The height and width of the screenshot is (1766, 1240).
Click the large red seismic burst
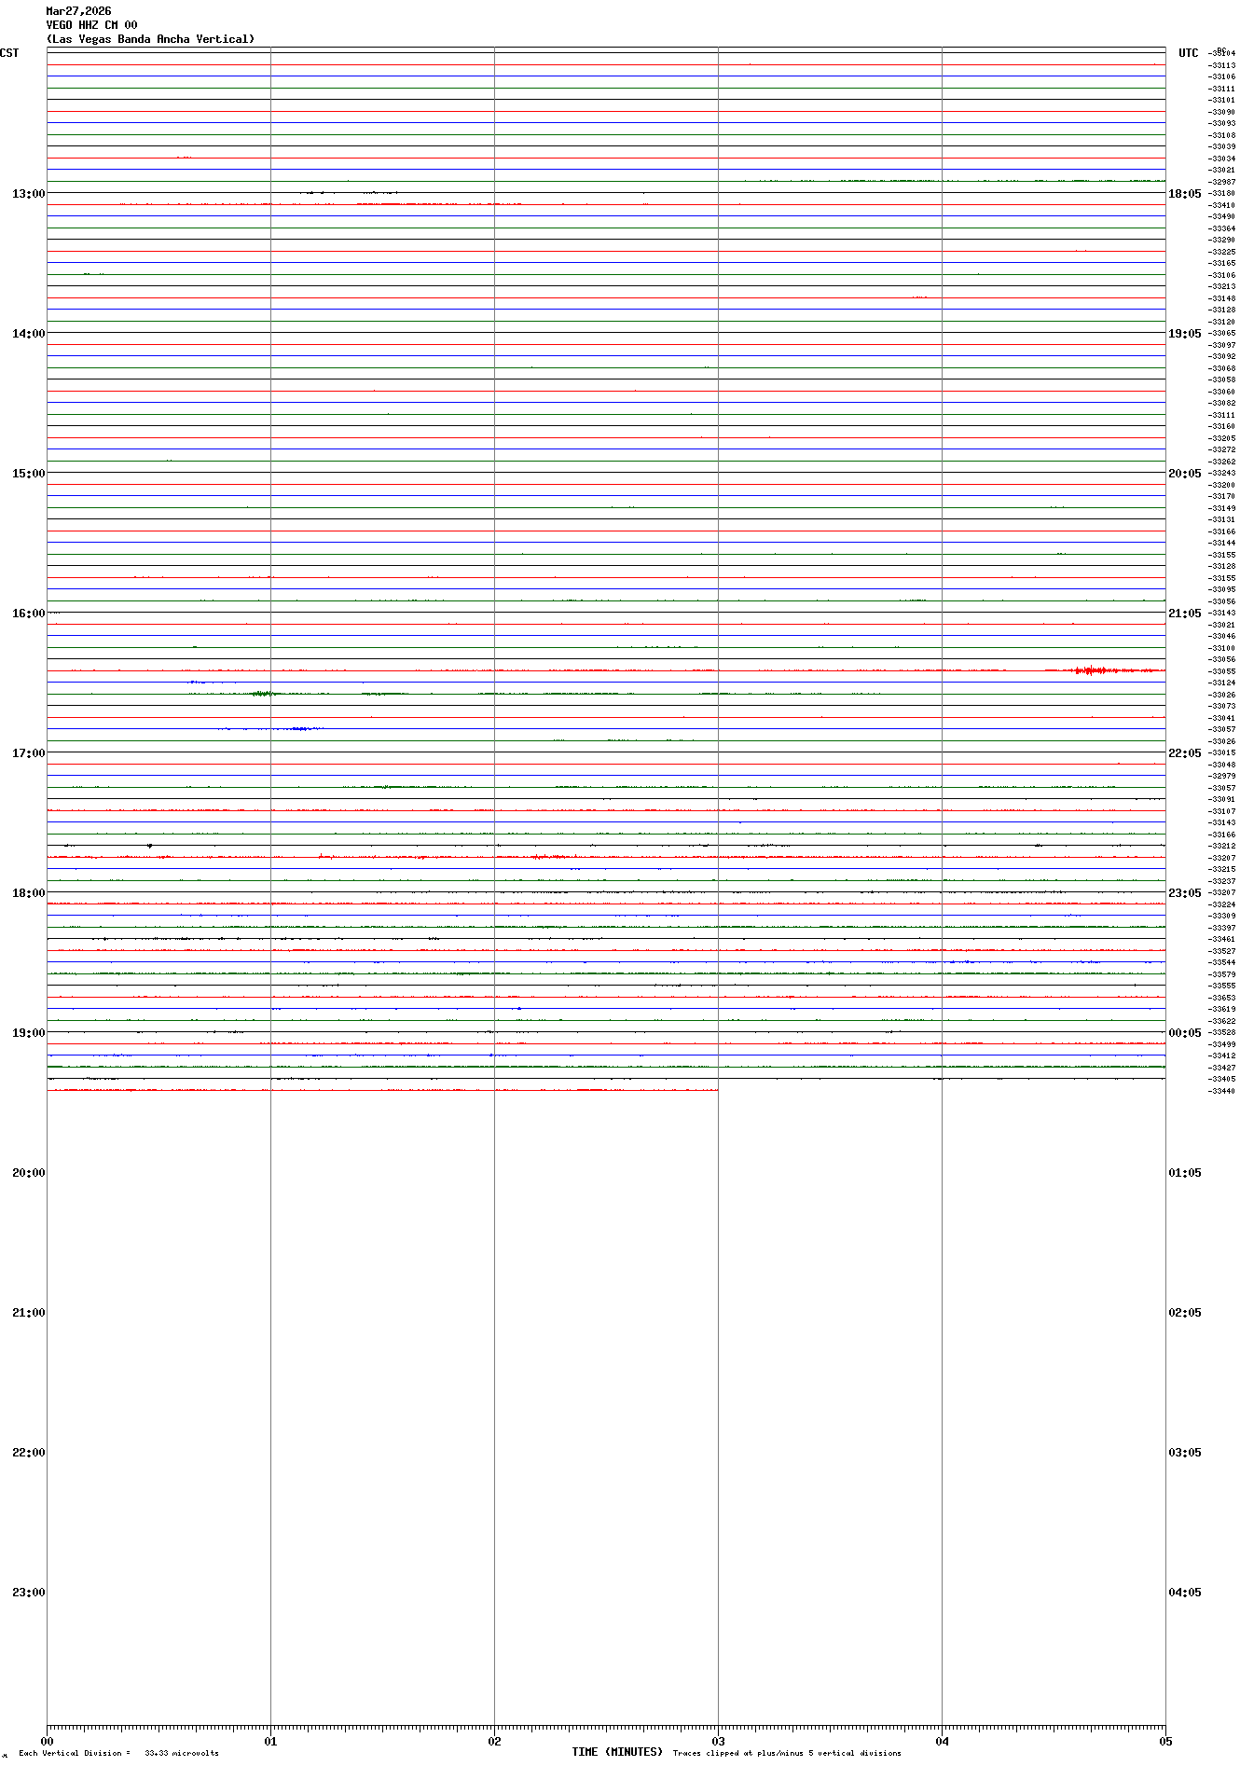(x=1091, y=670)
